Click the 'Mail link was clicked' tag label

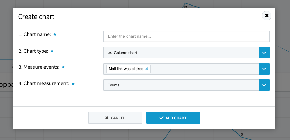pos(126,69)
